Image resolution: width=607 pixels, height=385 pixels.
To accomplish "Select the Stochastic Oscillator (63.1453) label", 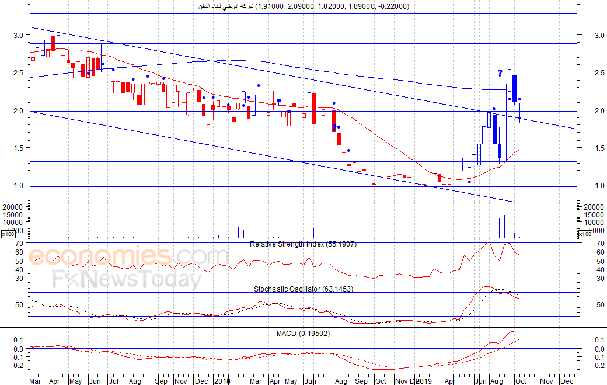I will click(x=303, y=289).
